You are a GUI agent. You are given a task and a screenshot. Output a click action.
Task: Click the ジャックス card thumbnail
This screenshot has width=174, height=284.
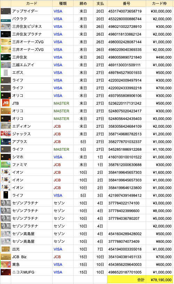[6, 134]
